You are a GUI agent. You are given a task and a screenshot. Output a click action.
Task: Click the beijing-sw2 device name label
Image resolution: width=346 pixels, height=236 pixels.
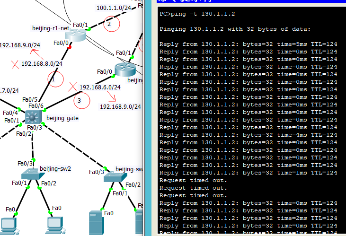coord(55,168)
